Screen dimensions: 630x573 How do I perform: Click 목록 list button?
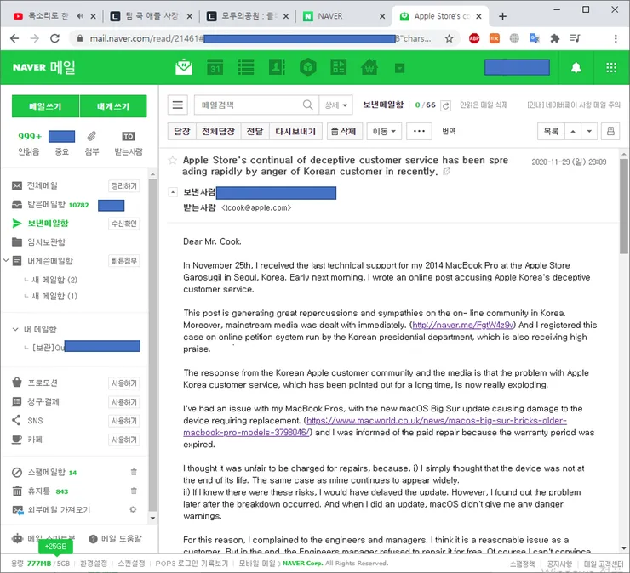click(551, 131)
